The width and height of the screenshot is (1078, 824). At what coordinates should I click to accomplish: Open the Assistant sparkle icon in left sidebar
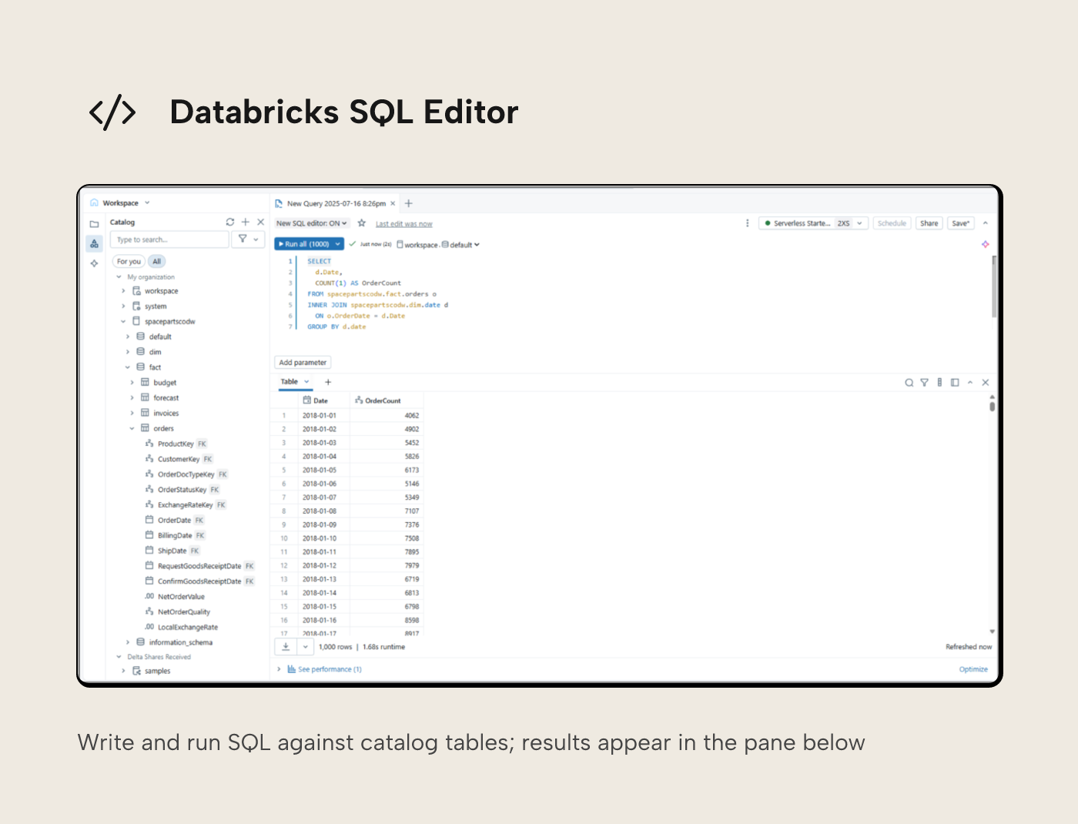click(x=94, y=263)
